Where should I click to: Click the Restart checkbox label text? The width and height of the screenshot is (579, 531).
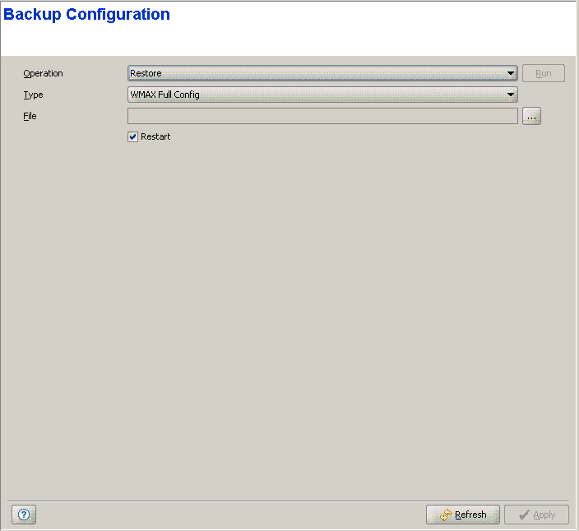(x=155, y=136)
